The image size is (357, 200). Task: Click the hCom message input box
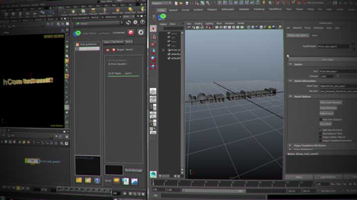click(x=114, y=170)
